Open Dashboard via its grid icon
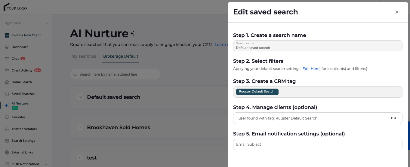The height and width of the screenshot is (167, 410). pos(7,47)
